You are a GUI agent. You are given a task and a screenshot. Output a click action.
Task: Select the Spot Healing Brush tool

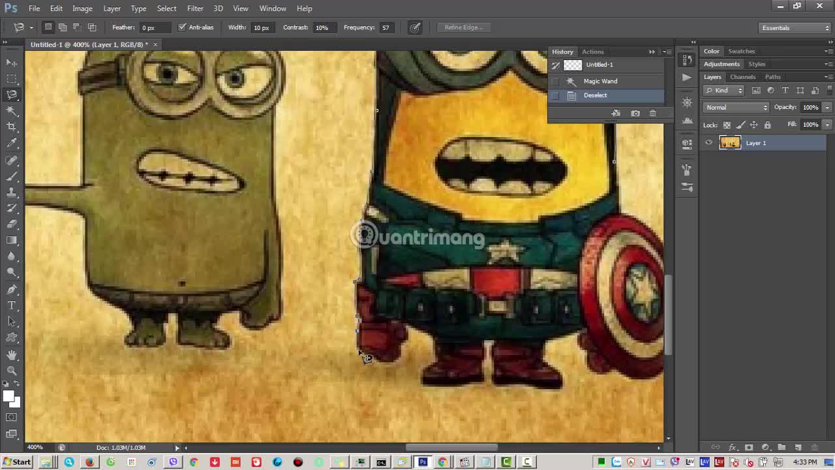point(12,160)
